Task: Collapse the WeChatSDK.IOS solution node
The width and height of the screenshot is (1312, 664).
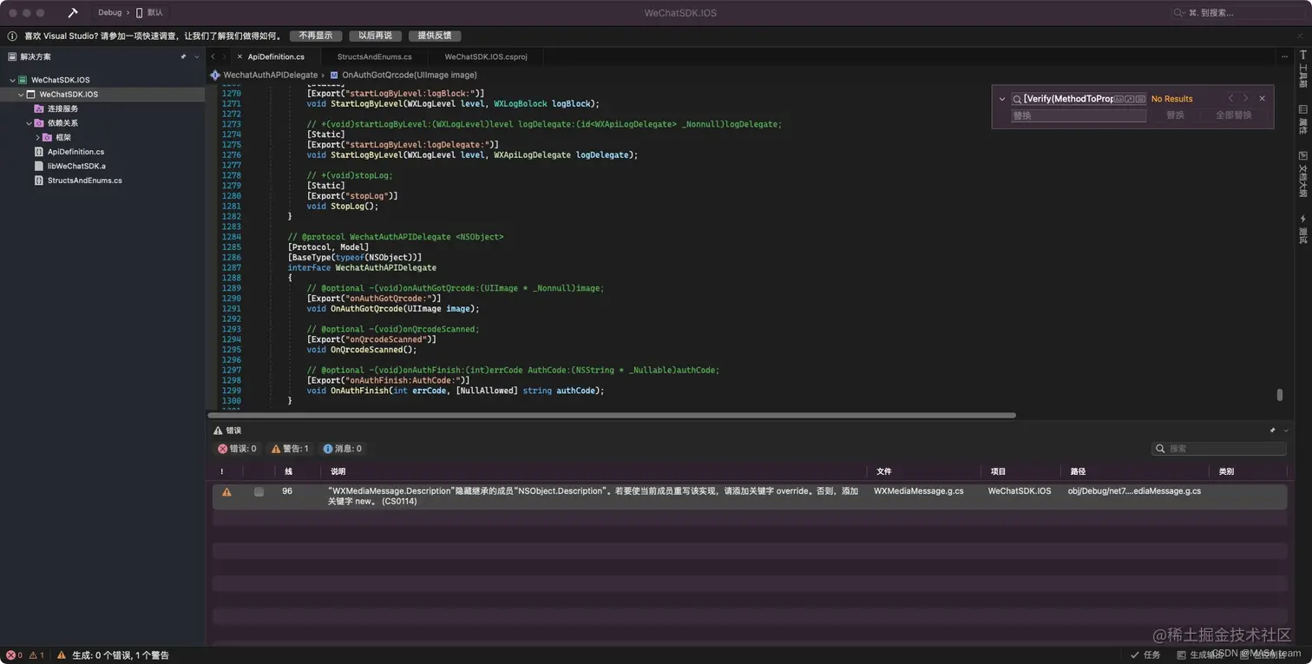Action: click(x=12, y=80)
